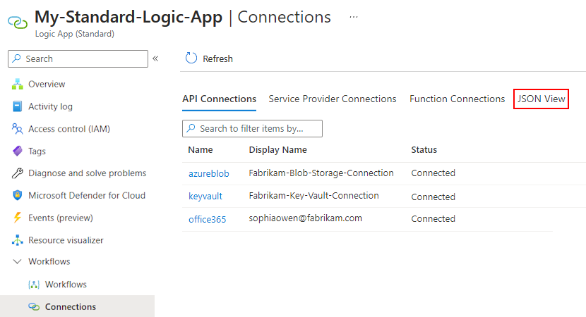The image size is (586, 317).
Task: Click the Connected status for office365
Action: [x=433, y=219]
